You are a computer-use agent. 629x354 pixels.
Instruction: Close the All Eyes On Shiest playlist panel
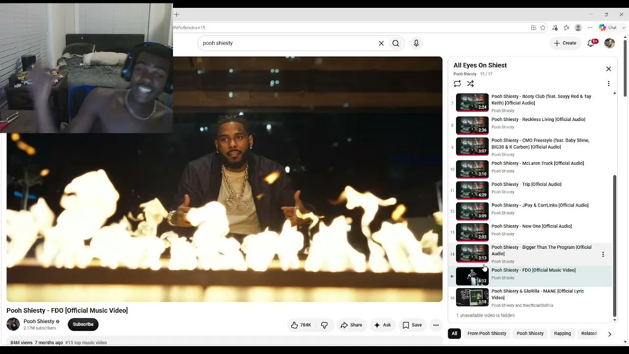point(608,69)
